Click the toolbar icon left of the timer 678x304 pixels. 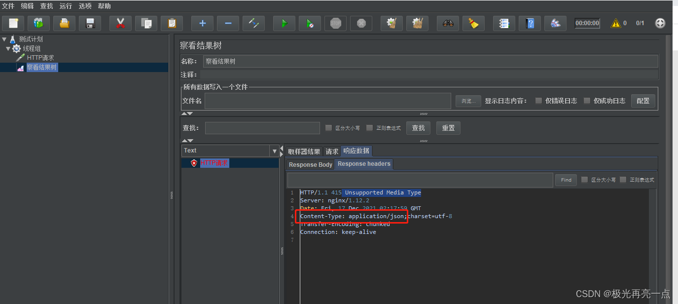pyautogui.click(x=555, y=23)
